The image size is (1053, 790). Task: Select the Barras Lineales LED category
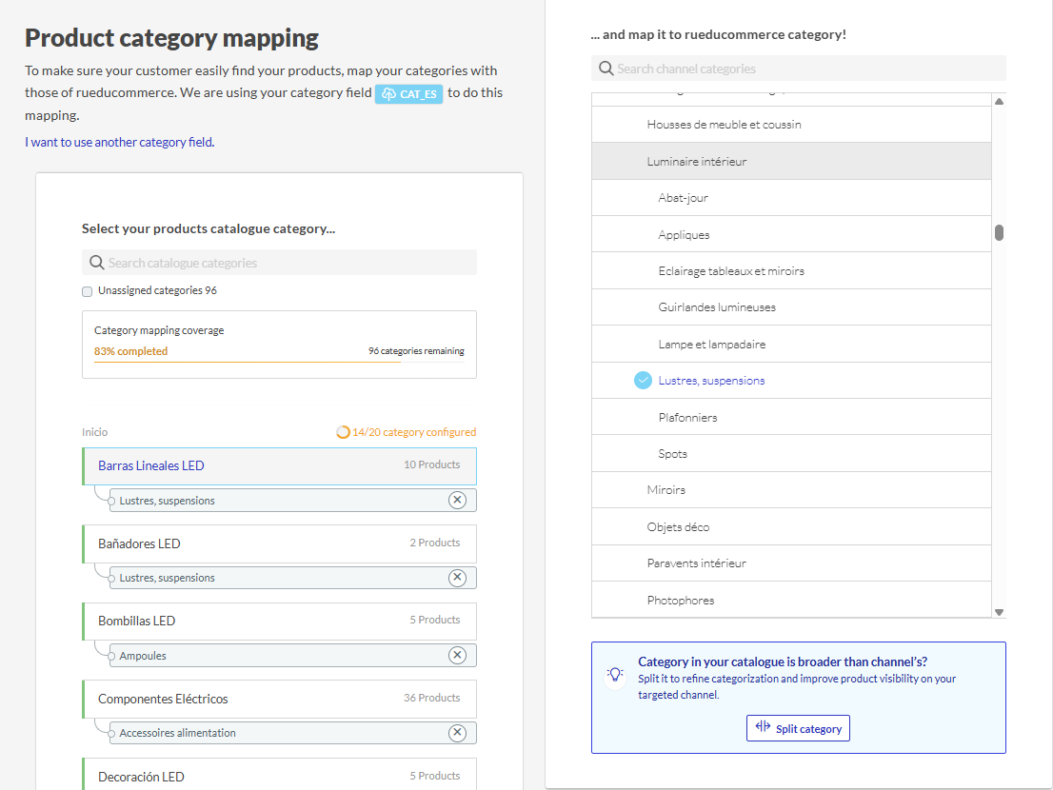click(x=151, y=465)
